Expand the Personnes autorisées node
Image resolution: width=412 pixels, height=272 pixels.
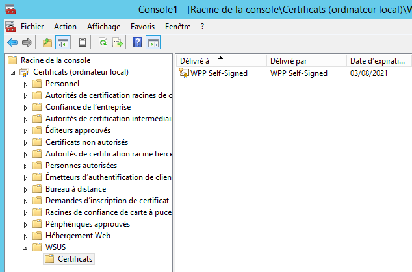(x=25, y=166)
